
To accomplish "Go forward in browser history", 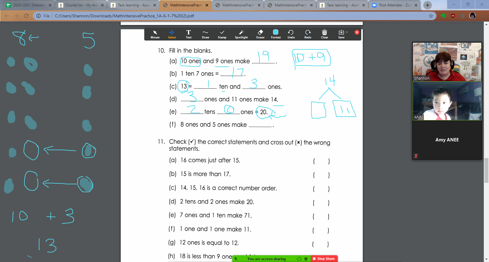I will (17, 16).
